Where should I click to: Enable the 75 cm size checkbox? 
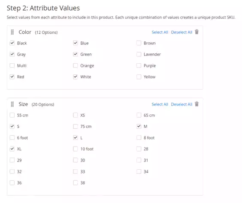coord(76,127)
